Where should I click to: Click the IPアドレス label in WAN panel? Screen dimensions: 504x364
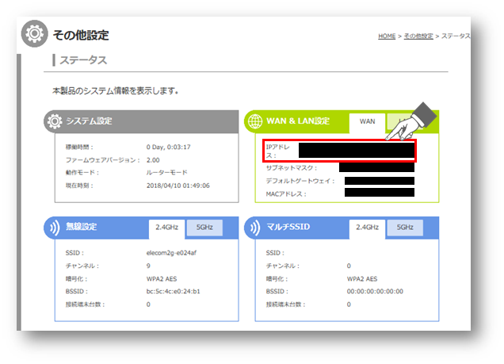point(277,151)
